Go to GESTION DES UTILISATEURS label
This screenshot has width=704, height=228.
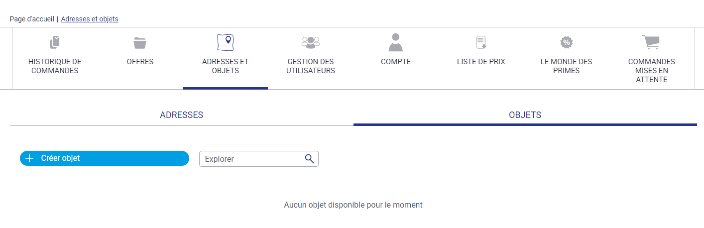[x=311, y=66]
